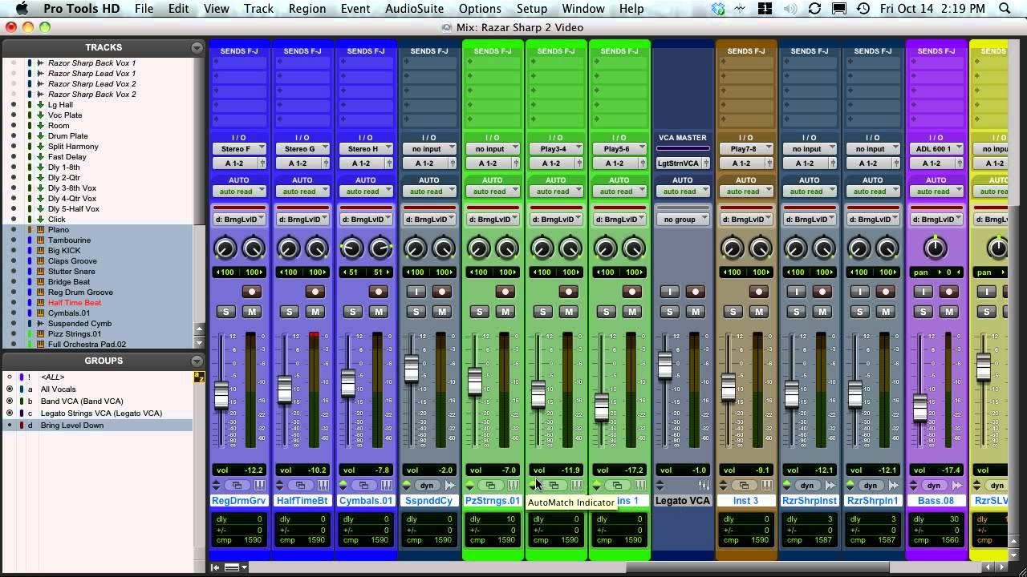
Task: Open auto read selector on HalfTimeBt strip
Action: pyautogui.click(x=302, y=192)
